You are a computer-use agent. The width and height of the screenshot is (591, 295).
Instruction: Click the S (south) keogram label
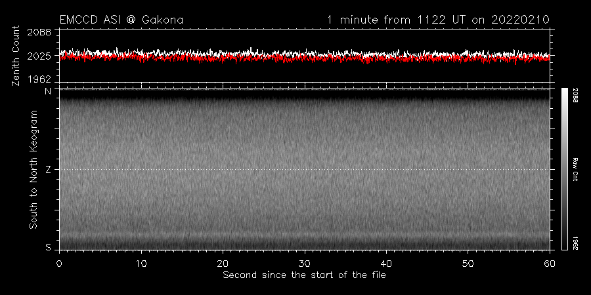[48, 247]
